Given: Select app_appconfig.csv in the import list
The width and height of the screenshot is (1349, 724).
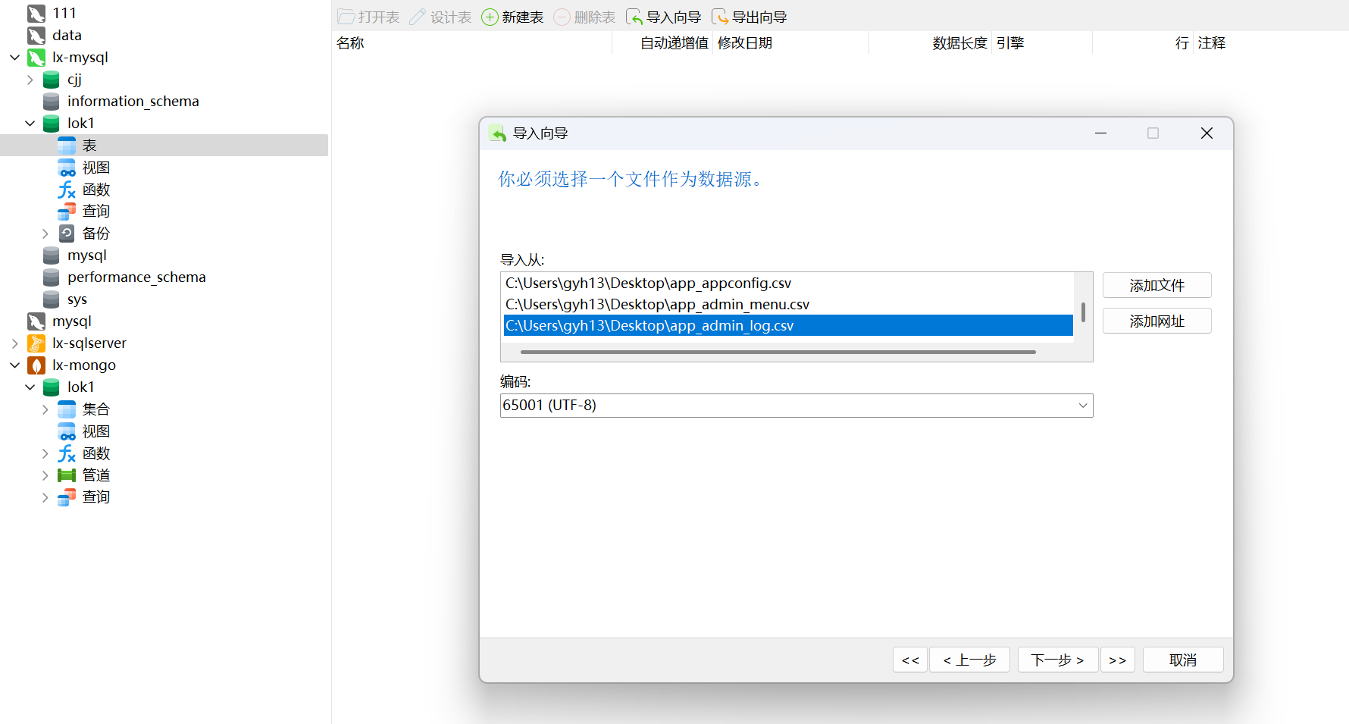Looking at the screenshot, I should point(648,284).
